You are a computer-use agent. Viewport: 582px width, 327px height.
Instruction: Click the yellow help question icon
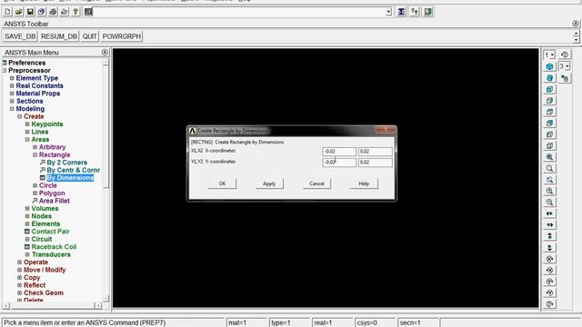(75, 12)
